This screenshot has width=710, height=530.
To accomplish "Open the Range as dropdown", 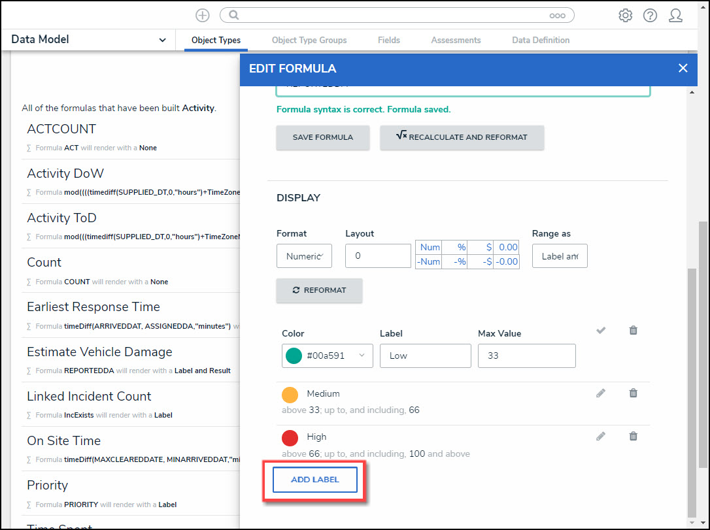I will coord(560,256).
